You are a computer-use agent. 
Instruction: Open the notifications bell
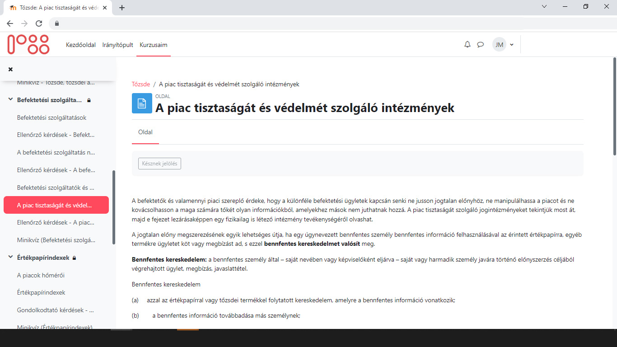[x=467, y=44]
